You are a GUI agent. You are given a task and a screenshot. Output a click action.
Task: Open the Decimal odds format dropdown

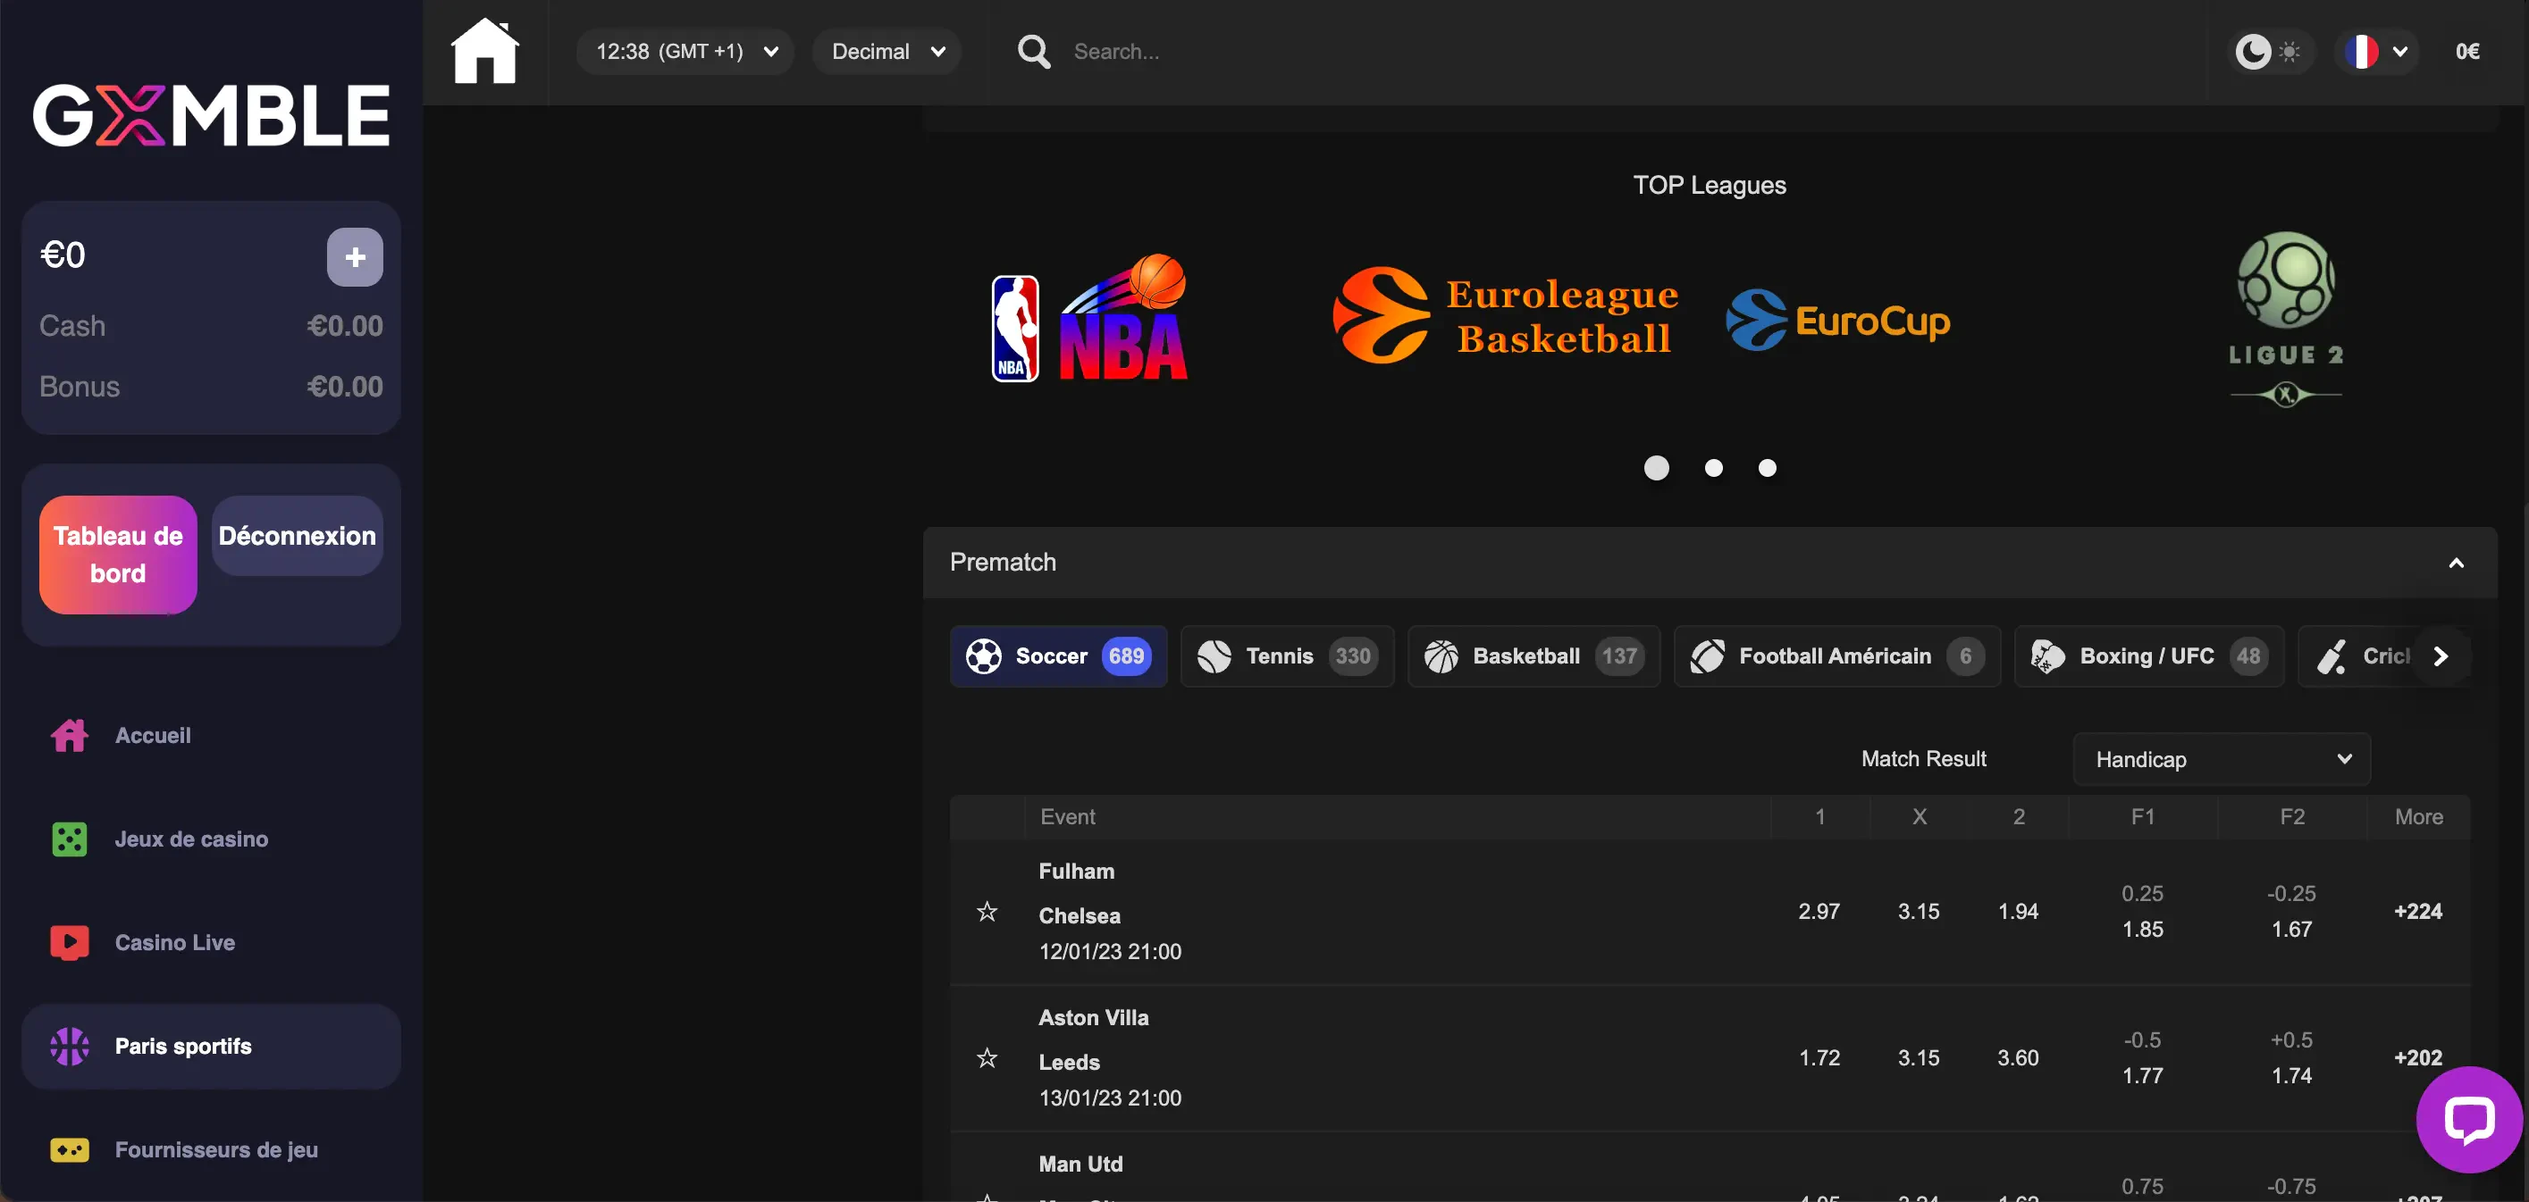point(886,51)
